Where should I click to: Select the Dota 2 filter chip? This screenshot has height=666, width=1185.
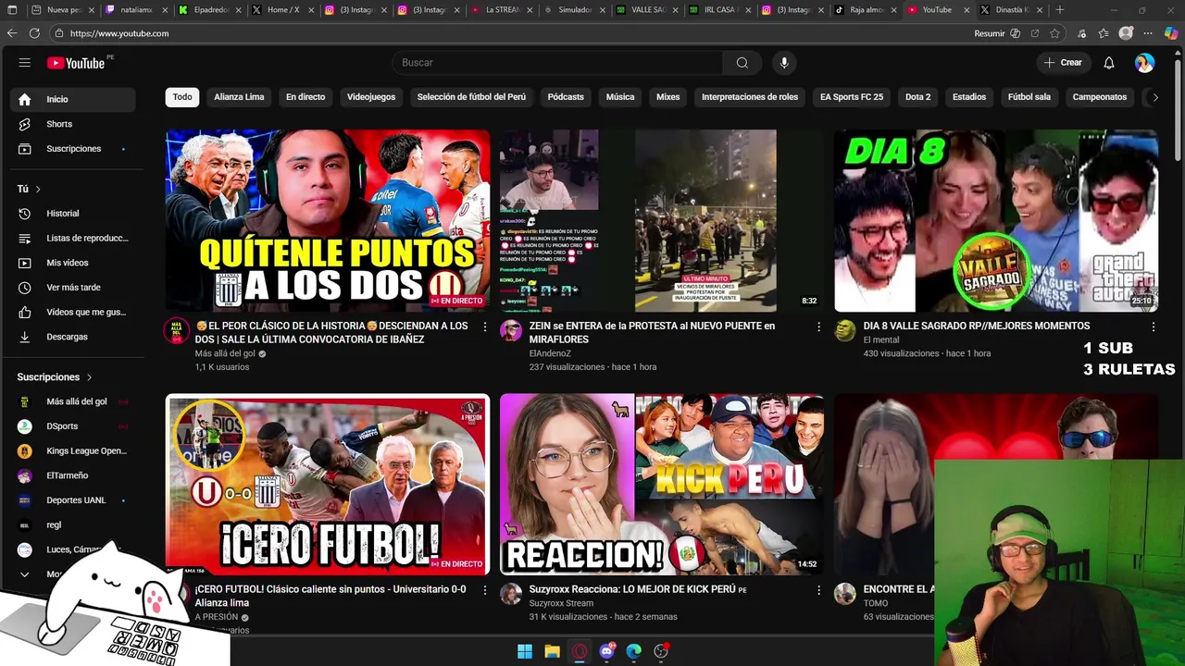coord(917,97)
